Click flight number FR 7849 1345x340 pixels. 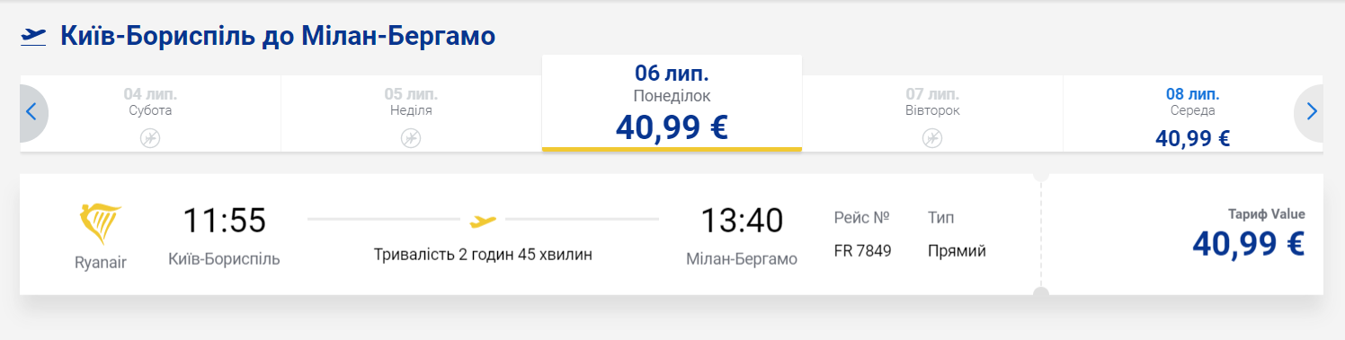[863, 251]
